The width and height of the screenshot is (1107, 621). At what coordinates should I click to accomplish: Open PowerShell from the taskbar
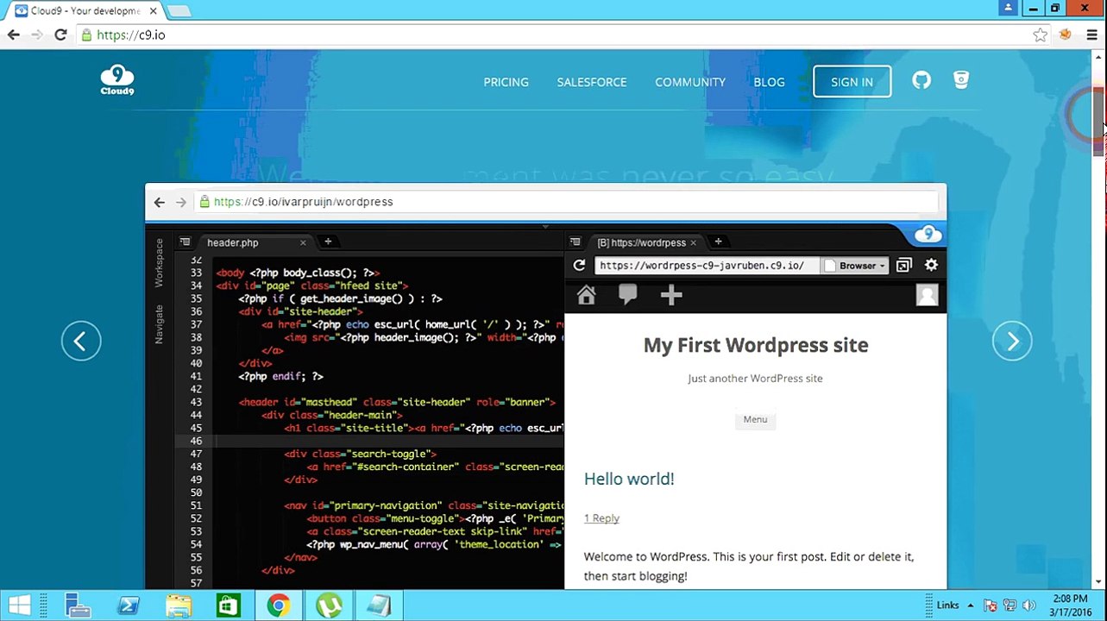pos(129,605)
